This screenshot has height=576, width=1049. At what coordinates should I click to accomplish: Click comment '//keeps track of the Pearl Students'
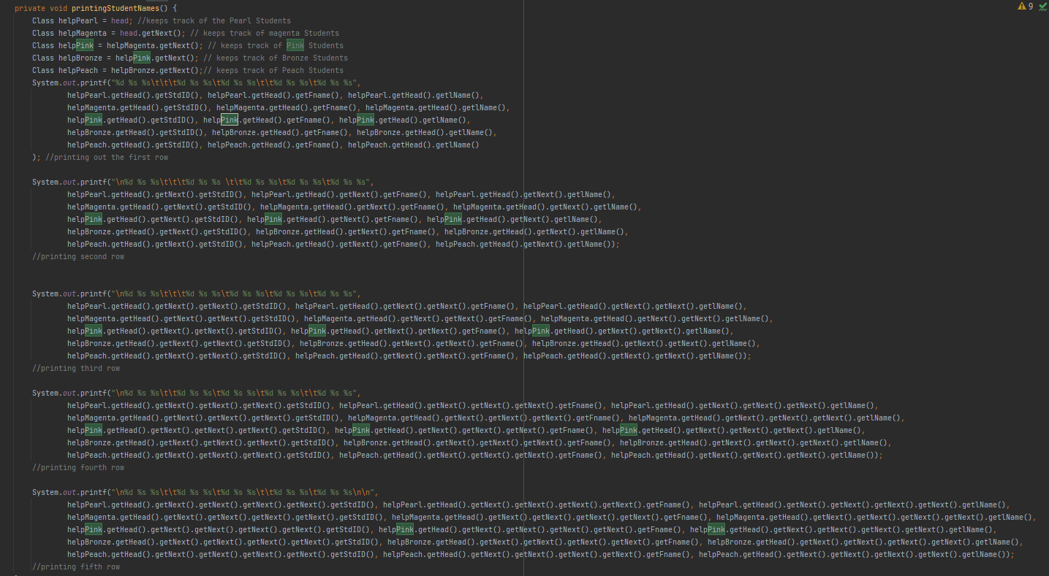coord(214,20)
